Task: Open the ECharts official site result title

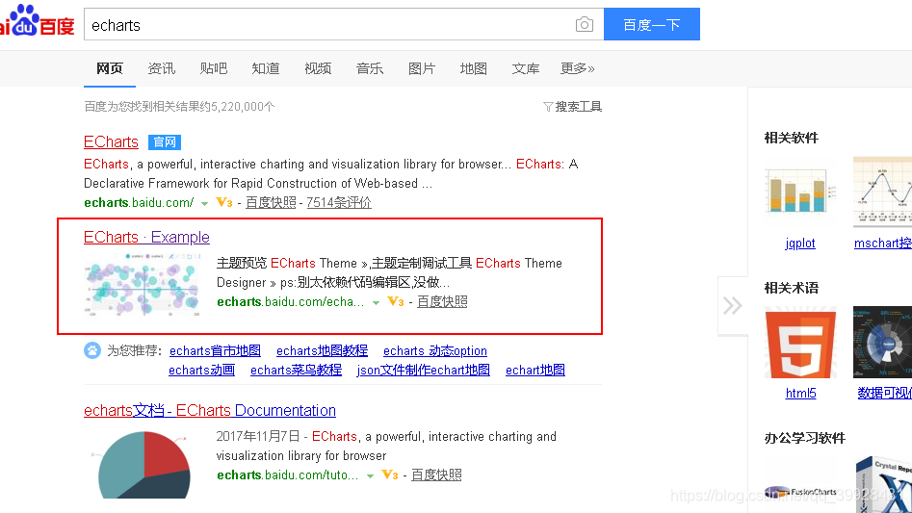Action: pos(111,141)
